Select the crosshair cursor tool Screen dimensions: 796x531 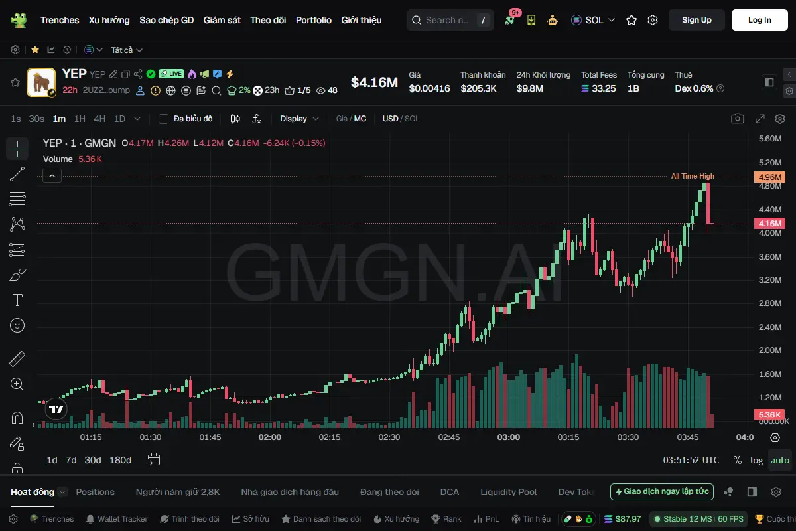17,149
